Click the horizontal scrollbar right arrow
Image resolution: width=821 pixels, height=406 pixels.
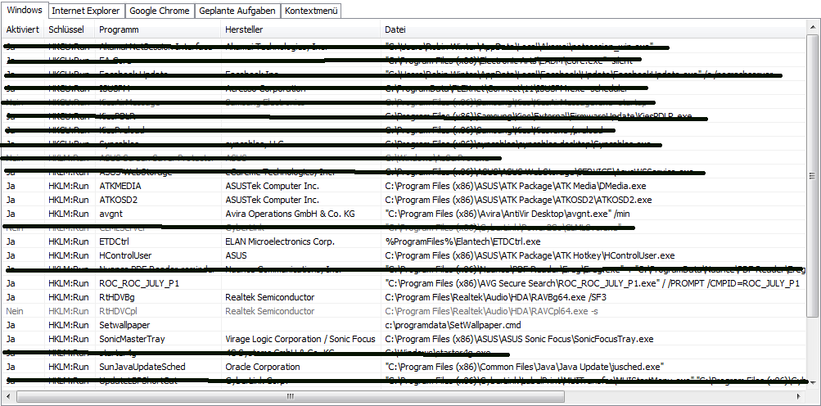(x=801, y=397)
